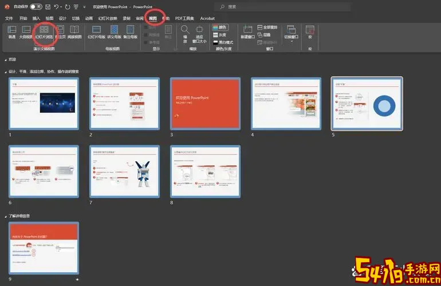Tick the Guides (参考线) checkbox

[145, 42]
